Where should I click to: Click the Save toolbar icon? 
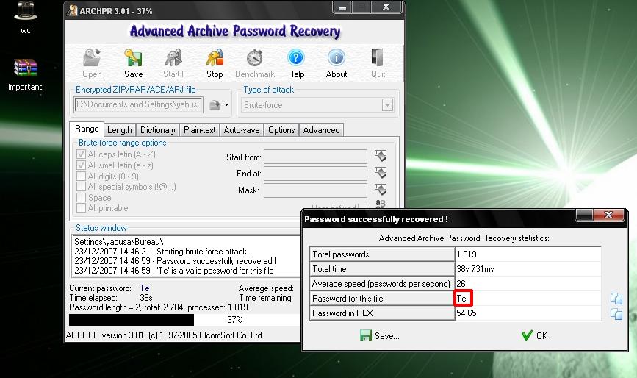[x=133, y=57]
